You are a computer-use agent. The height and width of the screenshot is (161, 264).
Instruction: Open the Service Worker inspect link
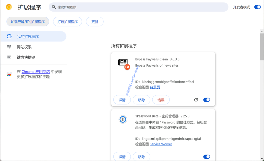click(x=161, y=144)
